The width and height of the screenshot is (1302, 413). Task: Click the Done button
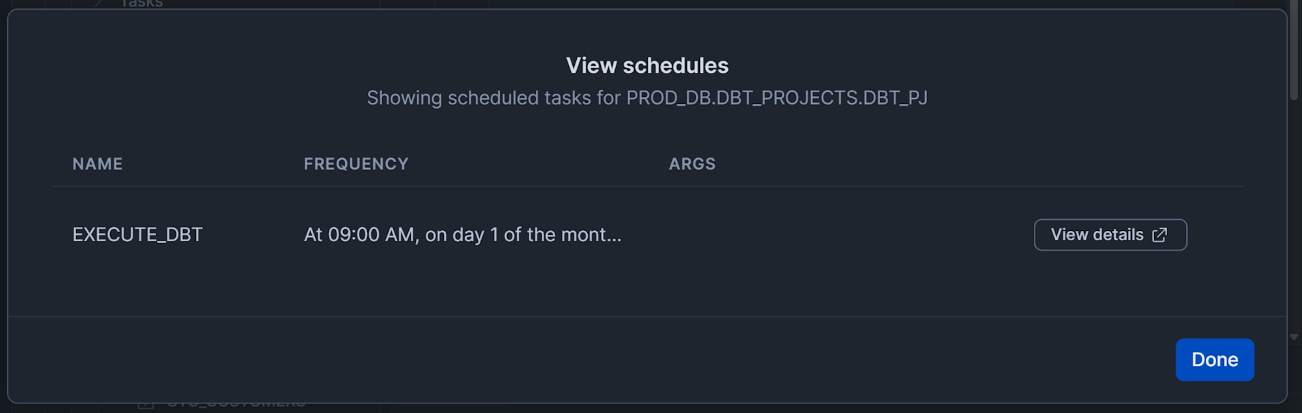pyautogui.click(x=1214, y=360)
